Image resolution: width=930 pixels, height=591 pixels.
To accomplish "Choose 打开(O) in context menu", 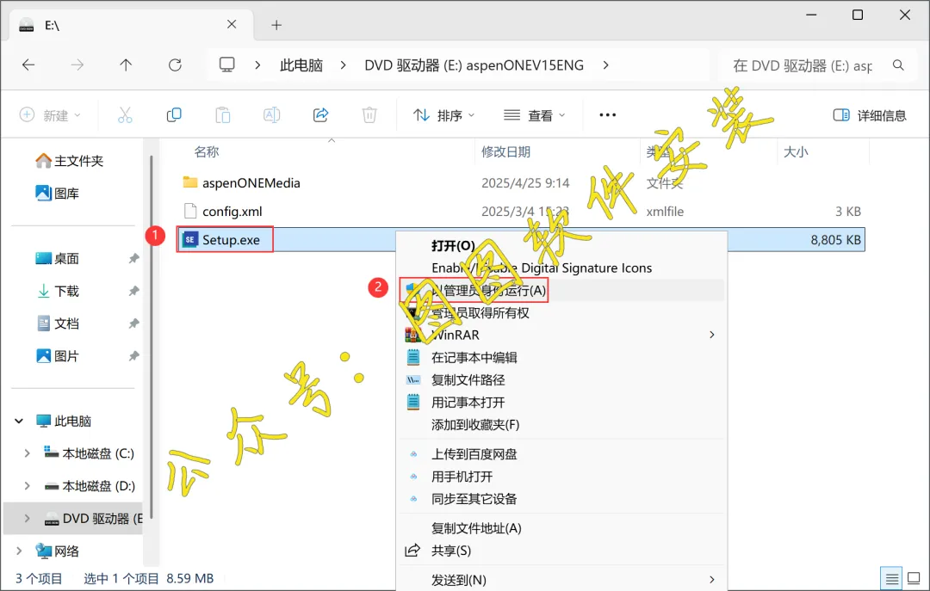I will 453,245.
